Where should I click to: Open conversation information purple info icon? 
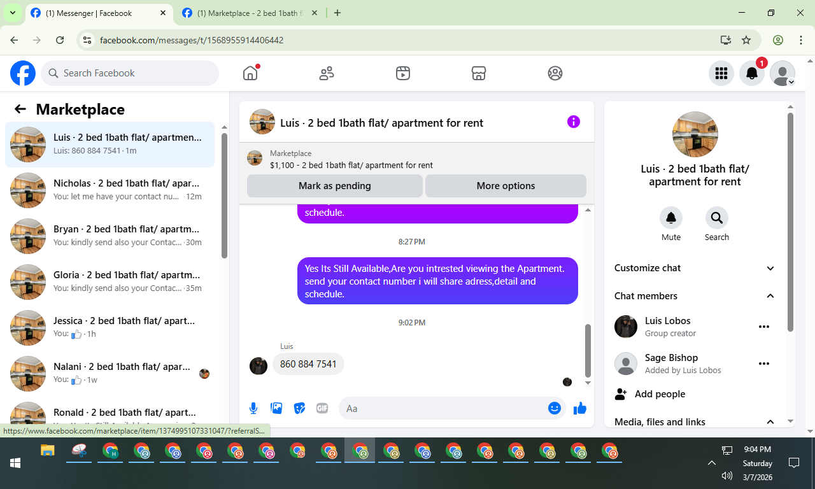[574, 122]
